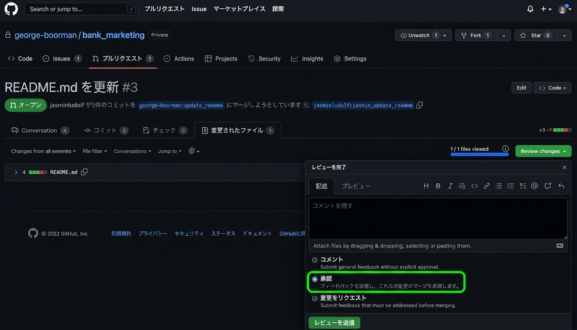
Task: Copy the README.md file path
Action: coord(84,172)
